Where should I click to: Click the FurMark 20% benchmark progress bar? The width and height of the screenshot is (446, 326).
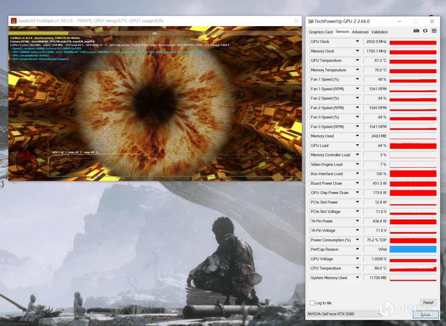155,33
